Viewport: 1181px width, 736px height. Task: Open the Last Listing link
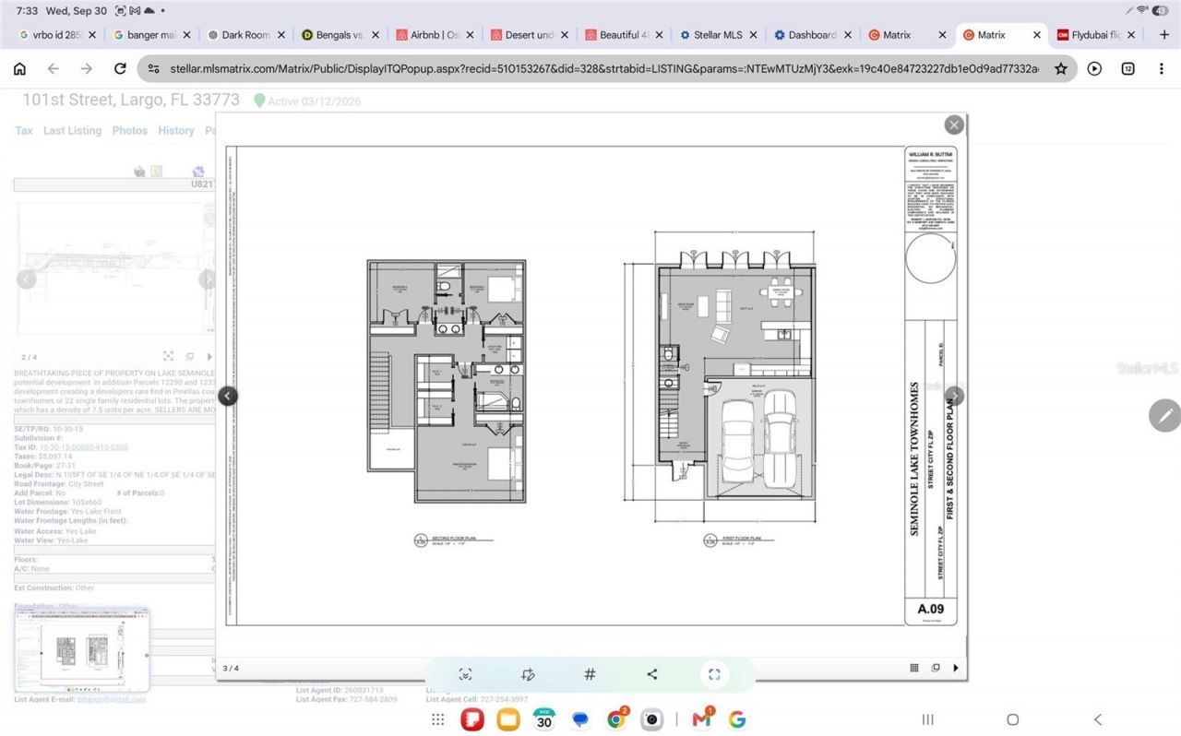click(72, 131)
